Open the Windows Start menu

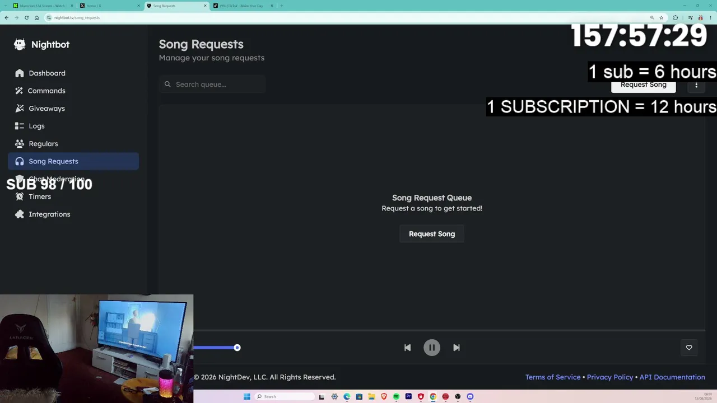click(247, 397)
